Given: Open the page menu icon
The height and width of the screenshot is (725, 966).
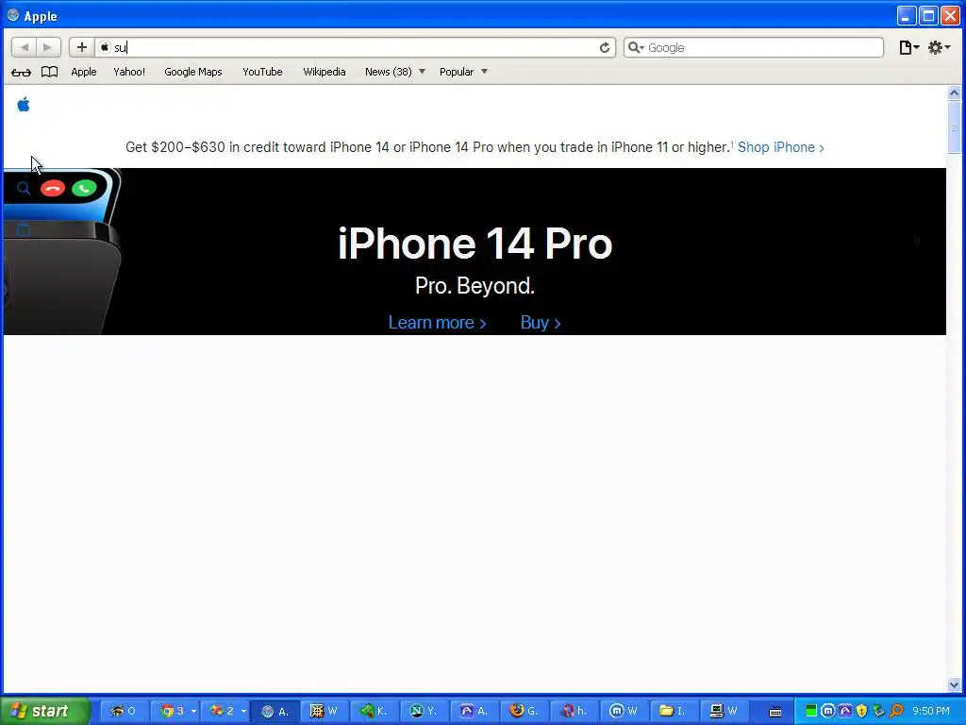Looking at the screenshot, I should pos(908,47).
